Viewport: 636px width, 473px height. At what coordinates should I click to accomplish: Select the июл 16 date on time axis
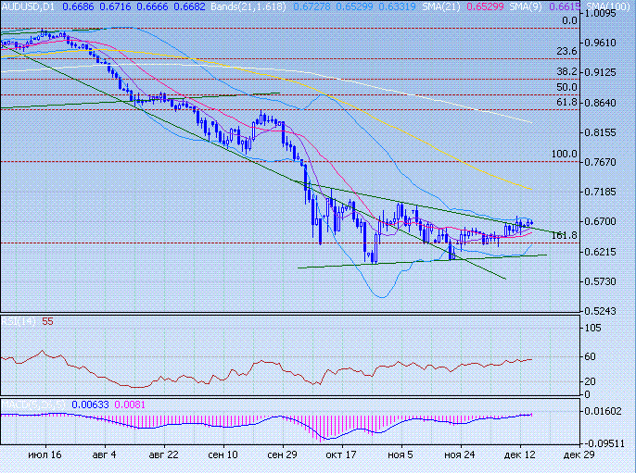pyautogui.click(x=45, y=455)
